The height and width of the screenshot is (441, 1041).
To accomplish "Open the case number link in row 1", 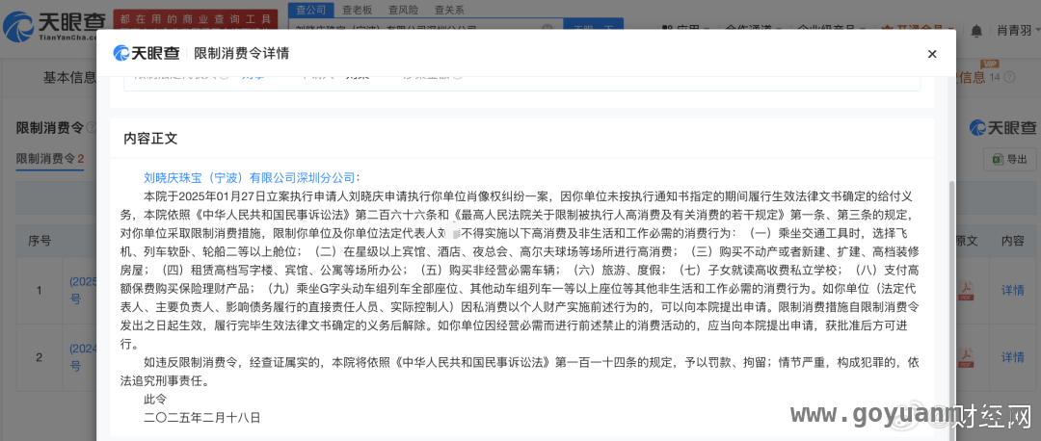I will (83, 290).
